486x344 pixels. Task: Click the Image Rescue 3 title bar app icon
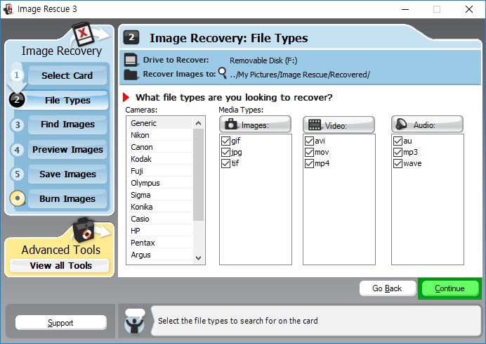(8, 9)
